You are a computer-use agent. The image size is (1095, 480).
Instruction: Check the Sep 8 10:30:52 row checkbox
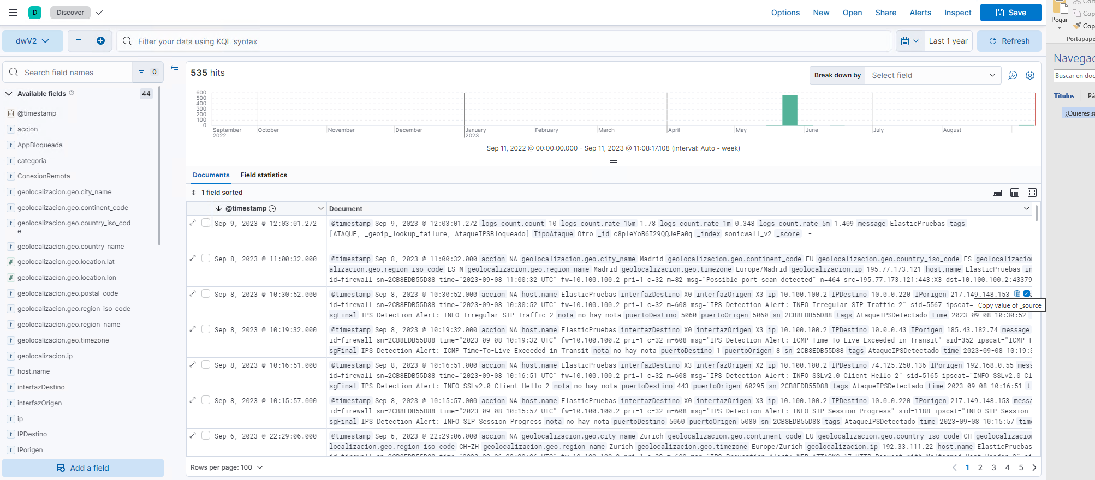point(206,294)
